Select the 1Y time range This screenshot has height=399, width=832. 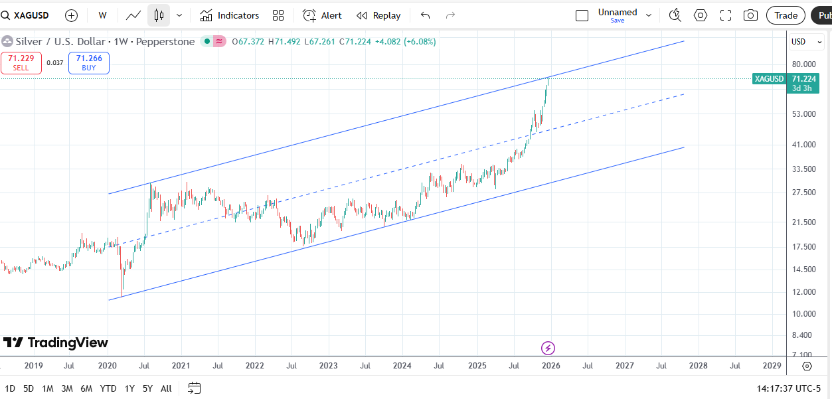click(129, 388)
